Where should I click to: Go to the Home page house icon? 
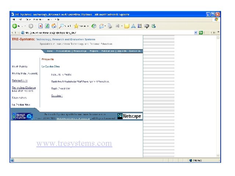tap(54, 26)
